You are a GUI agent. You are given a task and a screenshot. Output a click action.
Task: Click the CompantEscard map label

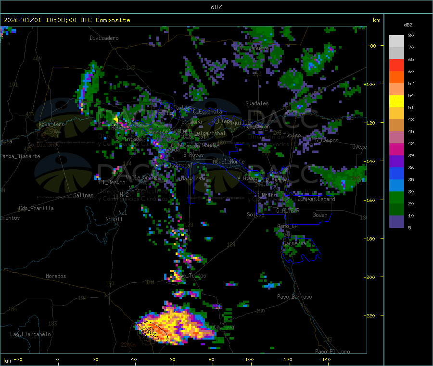[x=316, y=199]
